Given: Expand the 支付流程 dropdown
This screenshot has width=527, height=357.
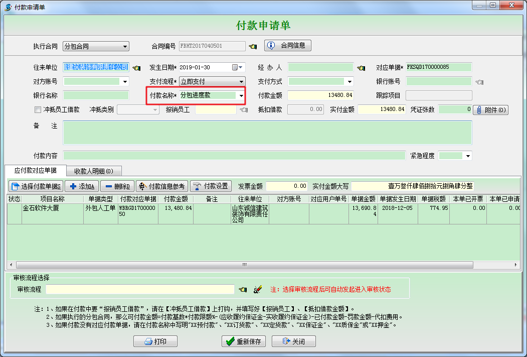Looking at the screenshot, I should pyautogui.click(x=241, y=82).
